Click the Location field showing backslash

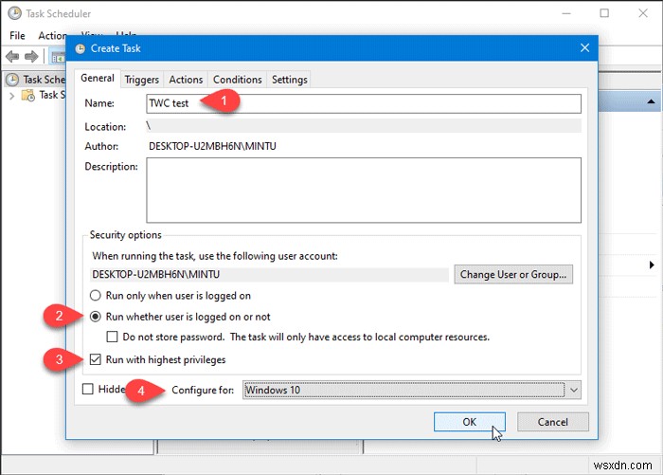tap(364, 126)
